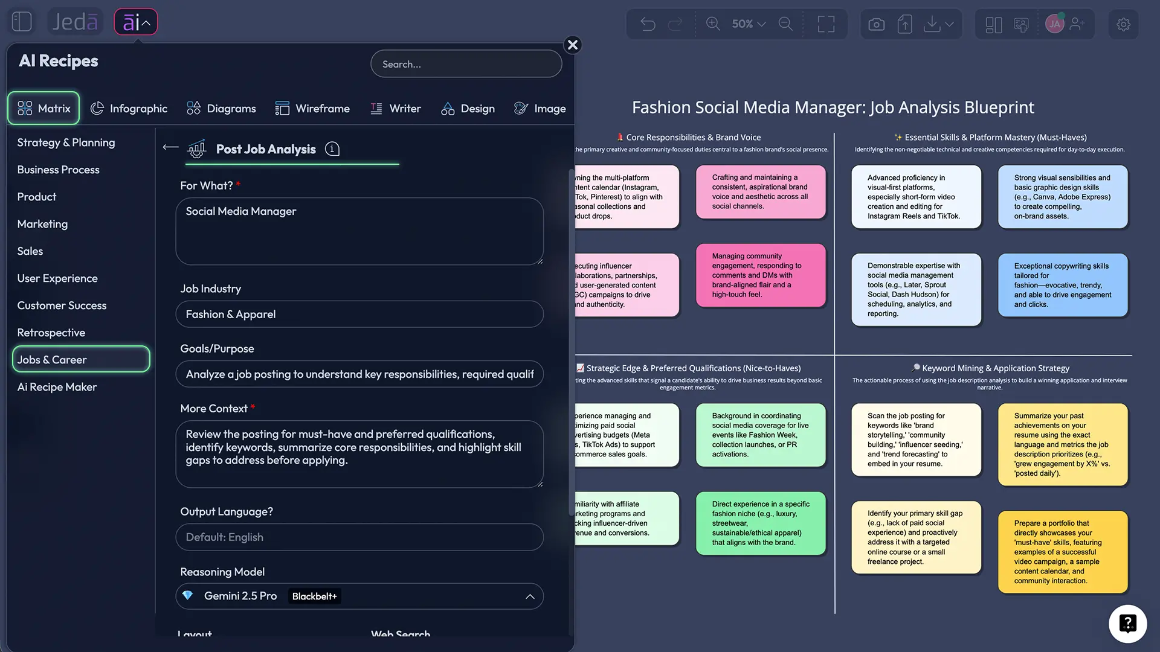Switch to the Diagrams tab

tap(221, 109)
